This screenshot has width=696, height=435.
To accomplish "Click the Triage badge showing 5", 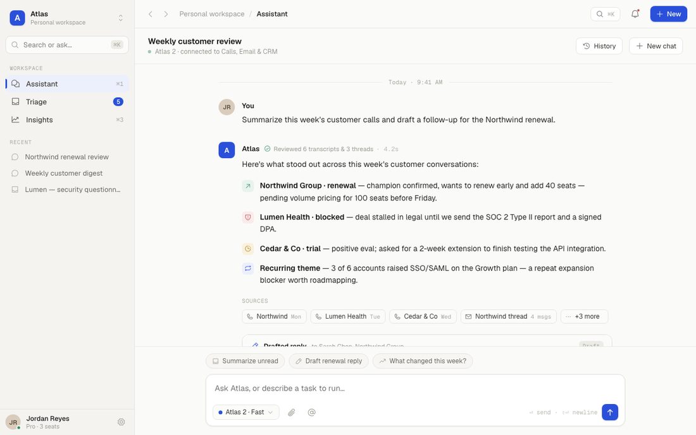I will pos(118,102).
